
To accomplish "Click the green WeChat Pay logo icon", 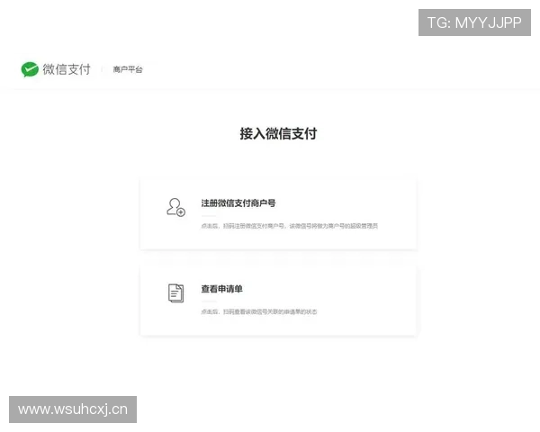I will pyautogui.click(x=30, y=69).
